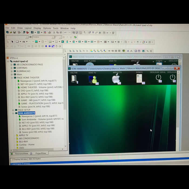This screenshot has height=189, width=189.
Task: Select the Apple TV logo button
Action: tap(116, 79)
